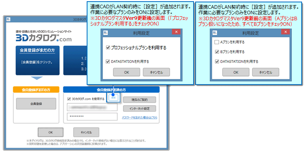Open インターネット設定 button

point(139,108)
